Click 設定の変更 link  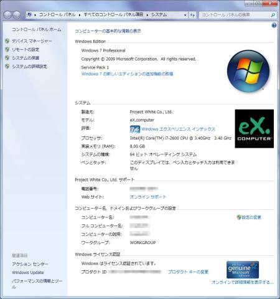tap(251, 217)
